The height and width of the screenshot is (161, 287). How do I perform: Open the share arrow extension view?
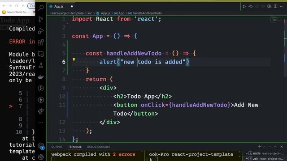coord(41,111)
